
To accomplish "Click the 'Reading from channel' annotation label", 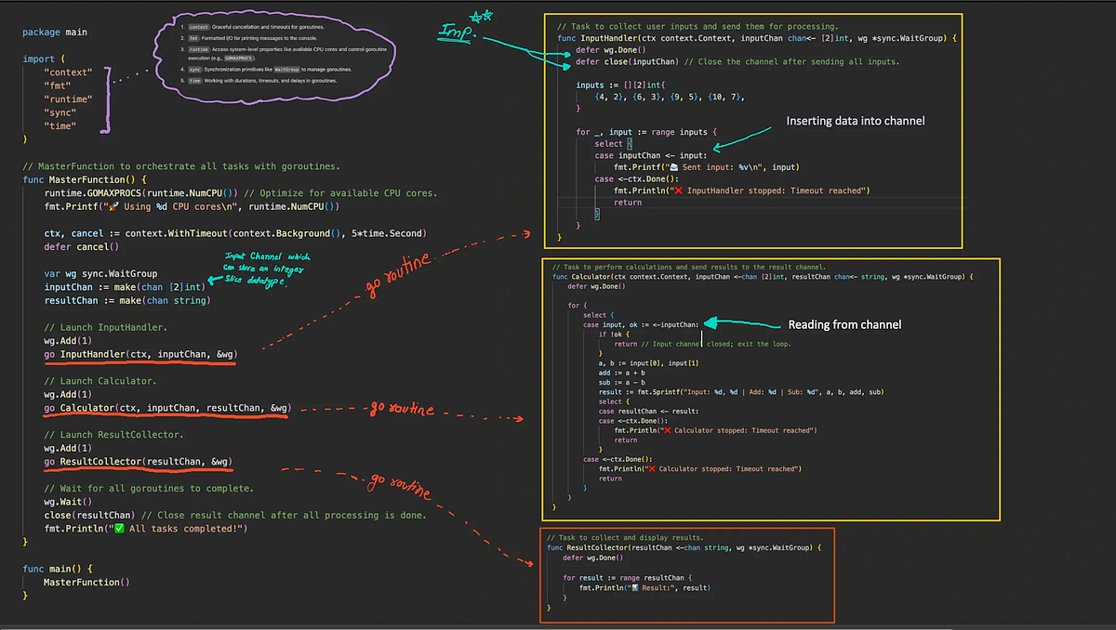I will coord(844,324).
